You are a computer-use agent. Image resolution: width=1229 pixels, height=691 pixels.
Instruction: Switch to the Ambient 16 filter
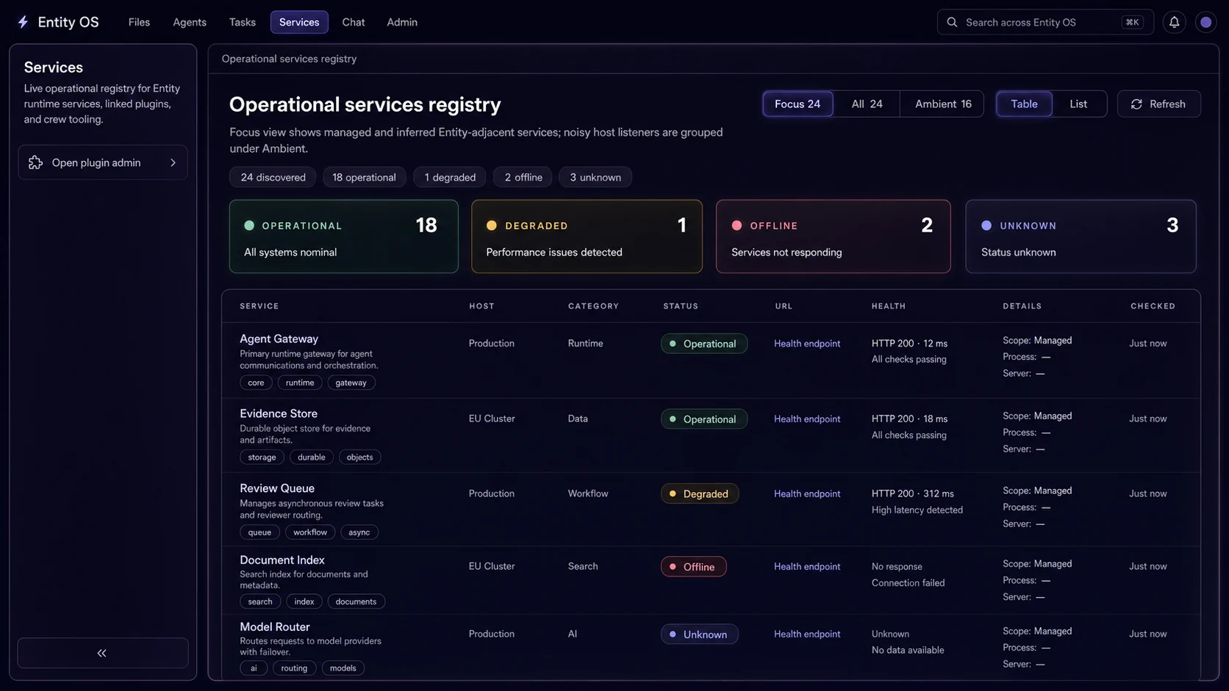(x=943, y=104)
